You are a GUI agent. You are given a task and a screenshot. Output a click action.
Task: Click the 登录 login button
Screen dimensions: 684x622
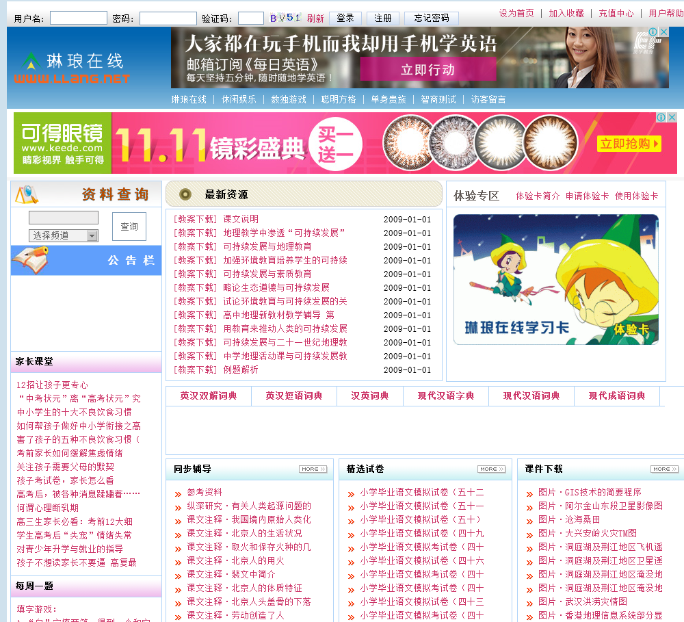345,18
